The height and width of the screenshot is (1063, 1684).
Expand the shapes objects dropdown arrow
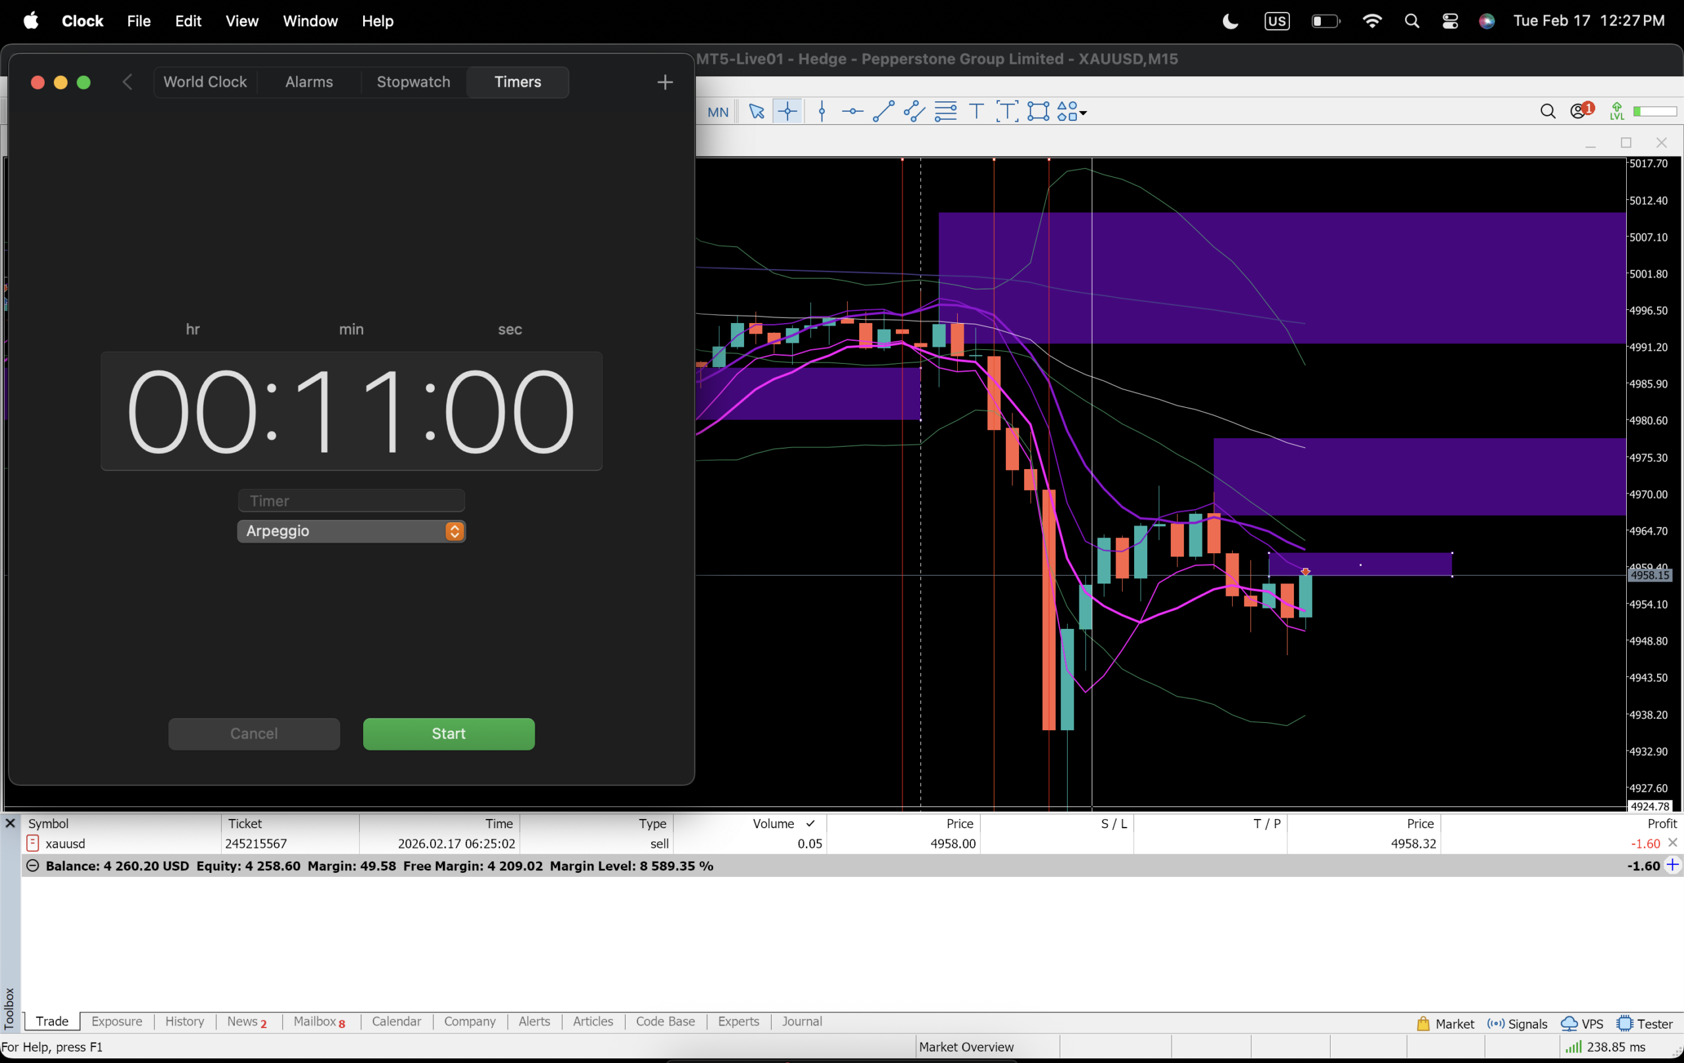tap(1083, 112)
